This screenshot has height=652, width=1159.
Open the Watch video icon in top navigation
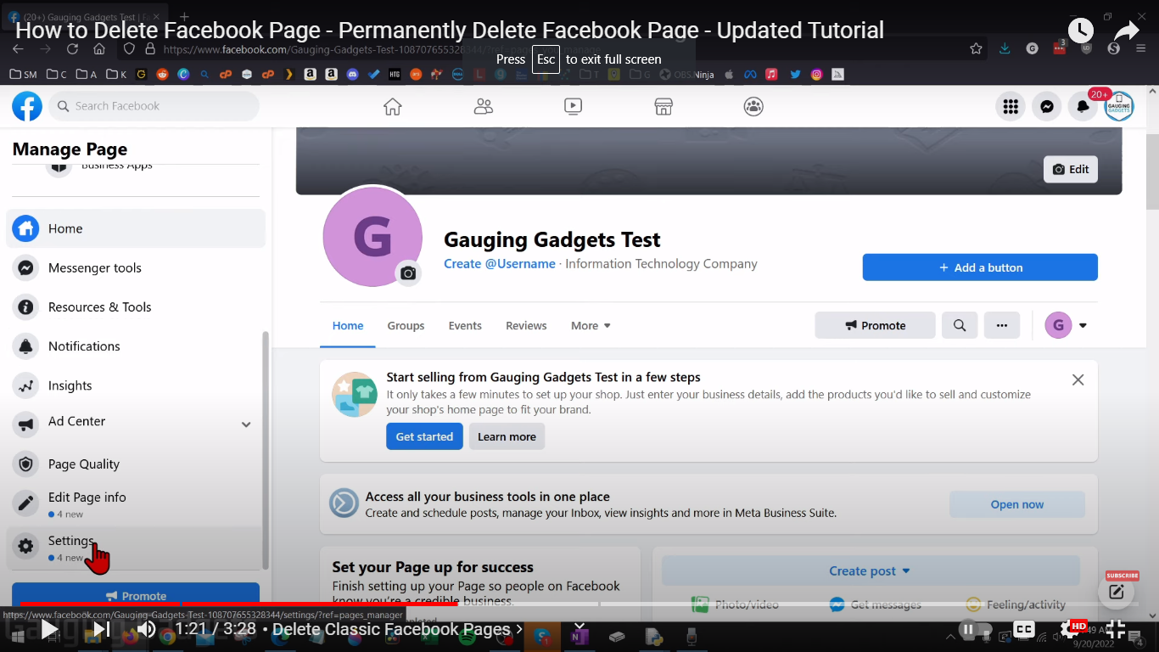pyautogui.click(x=573, y=106)
